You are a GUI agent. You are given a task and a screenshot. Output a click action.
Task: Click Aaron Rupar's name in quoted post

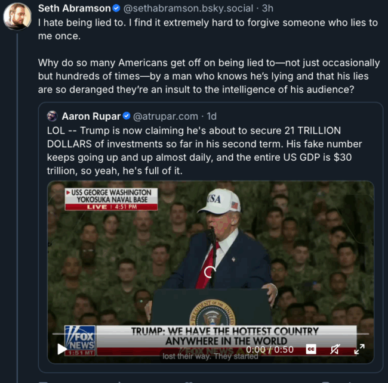pos(91,116)
